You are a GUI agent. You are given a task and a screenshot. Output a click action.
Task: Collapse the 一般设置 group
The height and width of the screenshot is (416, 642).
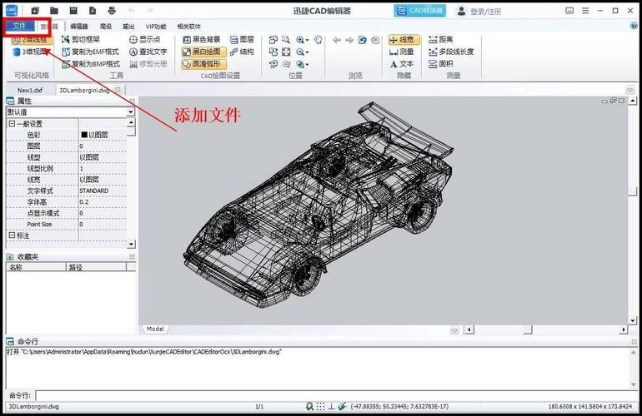(12, 123)
